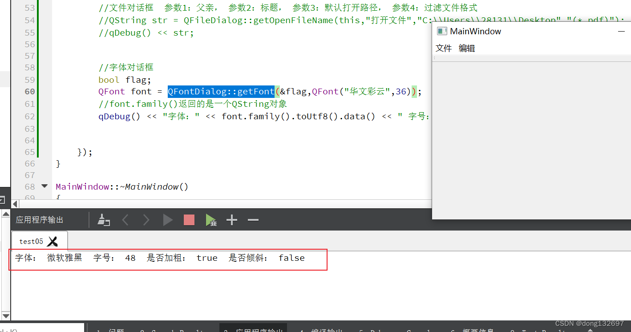Go to previous item in output pane

[125, 220]
